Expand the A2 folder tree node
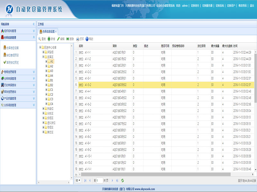 point(46,66)
